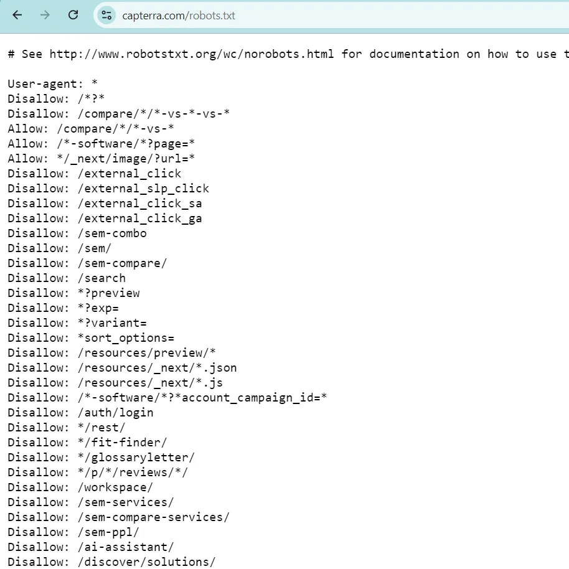Click the "Disallow: /*?*" line
The image size is (569, 569).
click(56, 99)
